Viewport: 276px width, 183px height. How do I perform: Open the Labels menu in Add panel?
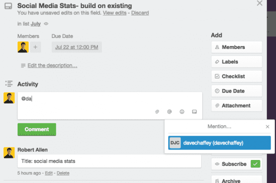tap(236, 62)
